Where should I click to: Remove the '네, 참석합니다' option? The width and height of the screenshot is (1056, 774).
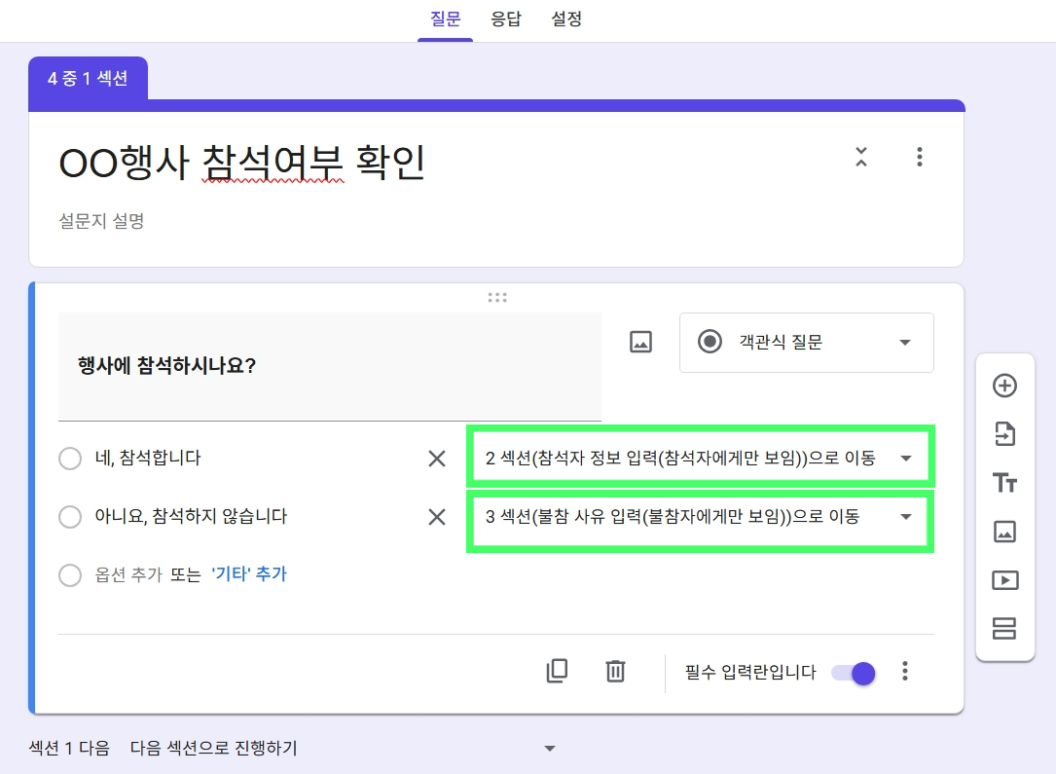pos(437,459)
